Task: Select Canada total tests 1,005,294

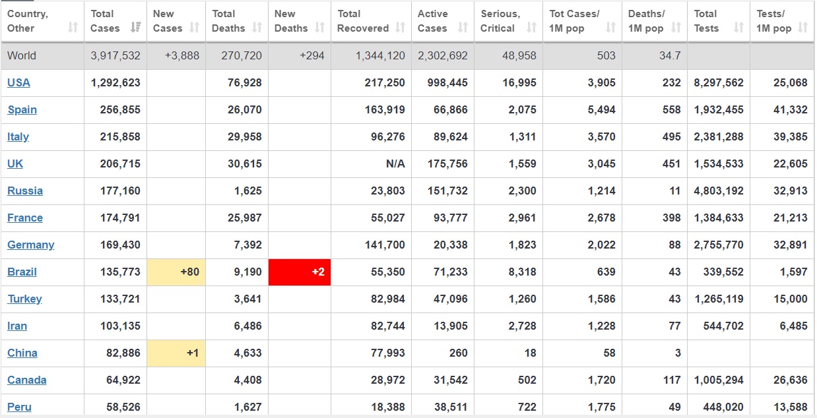Action: [x=719, y=380]
